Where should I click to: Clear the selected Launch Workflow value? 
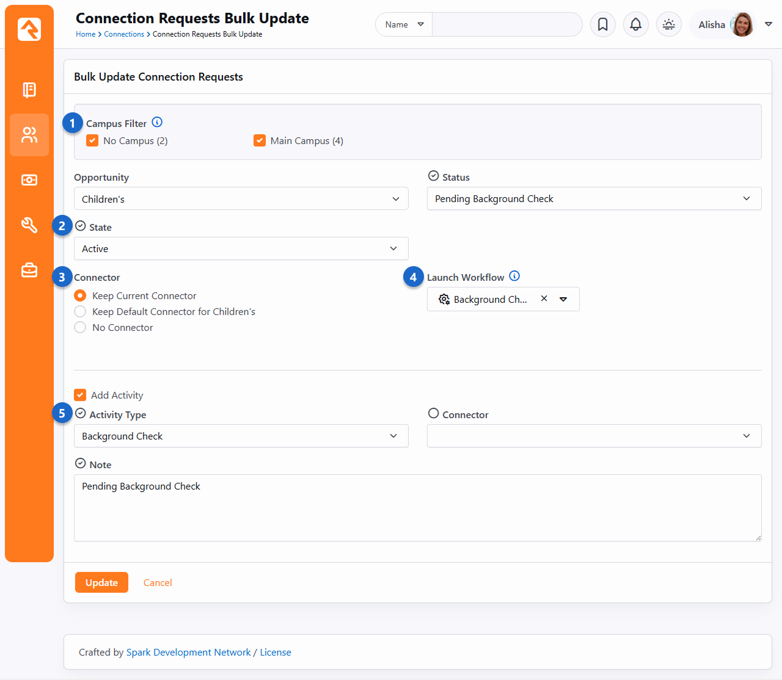click(x=544, y=298)
